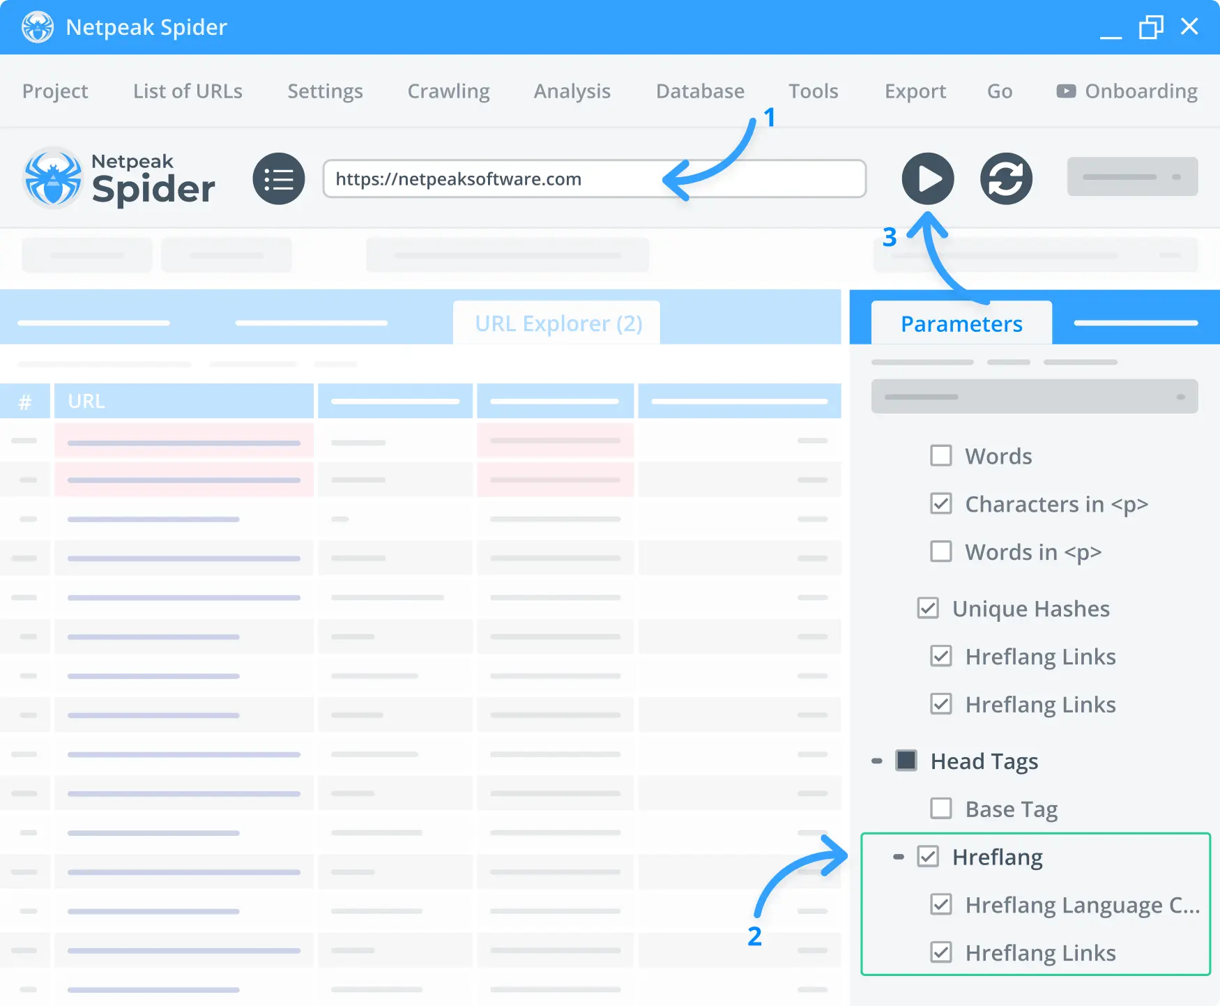Open the dropdown below the Parameters tab
The width and height of the screenshot is (1220, 1006).
point(1035,397)
